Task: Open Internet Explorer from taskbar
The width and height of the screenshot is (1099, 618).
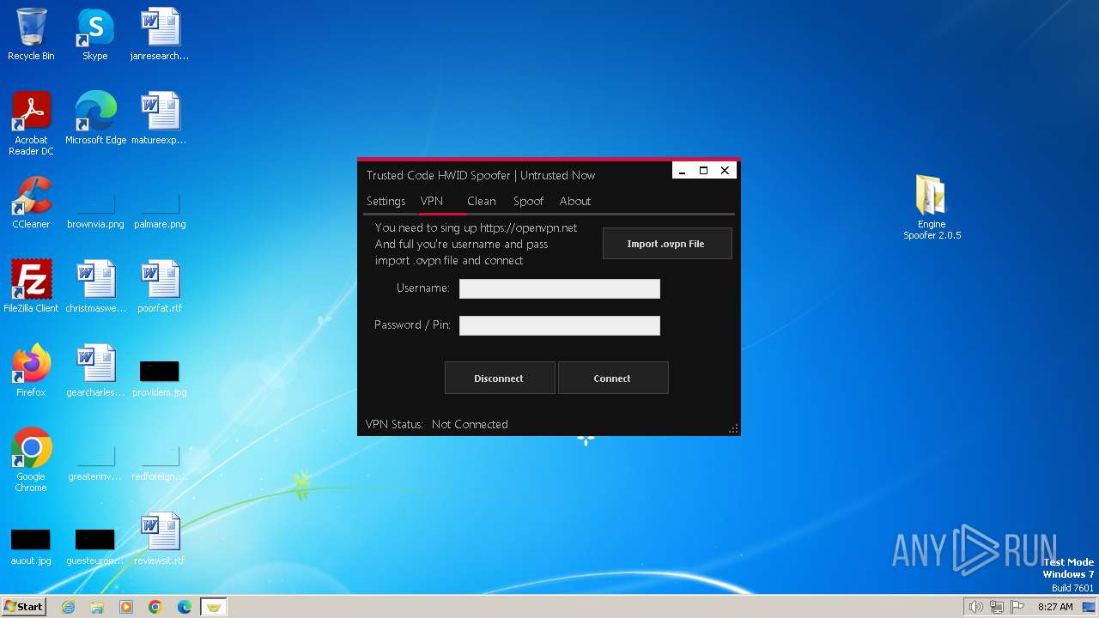Action: pos(68,607)
